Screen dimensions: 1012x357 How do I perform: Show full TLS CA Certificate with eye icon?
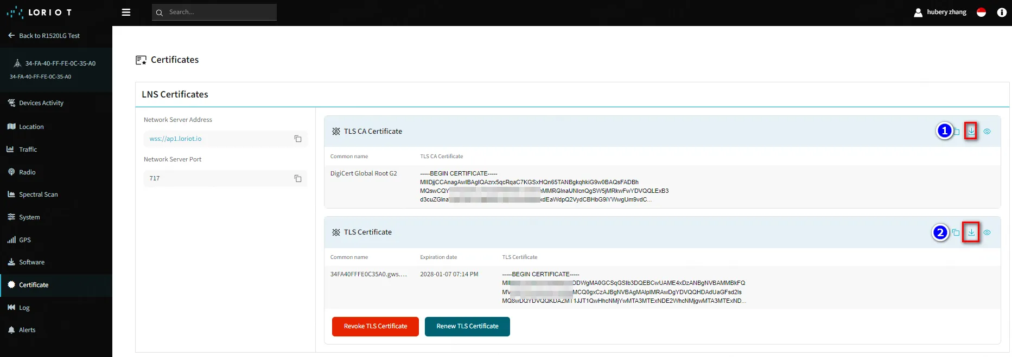pos(987,132)
